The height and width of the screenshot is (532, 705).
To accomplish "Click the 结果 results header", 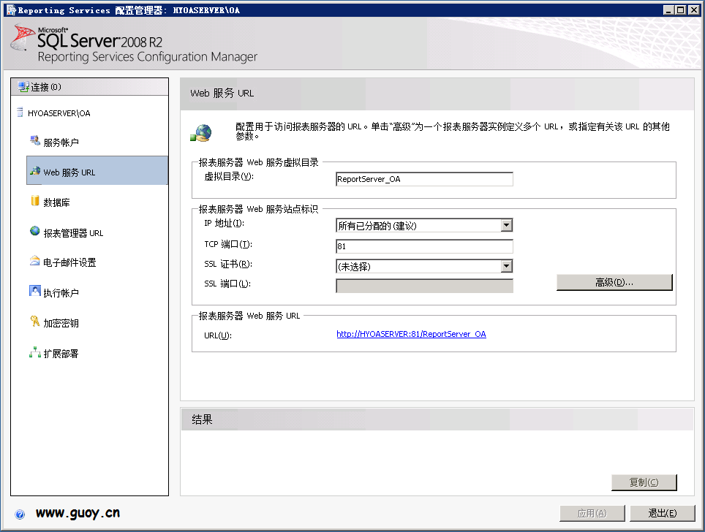I will pos(202,419).
